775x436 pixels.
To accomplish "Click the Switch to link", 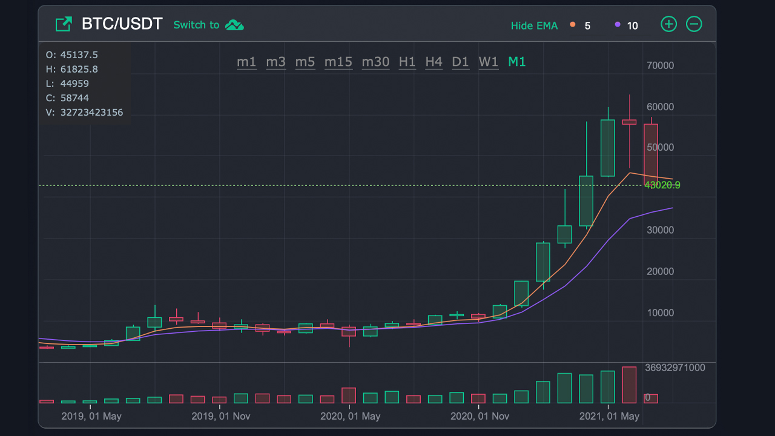I will [196, 25].
